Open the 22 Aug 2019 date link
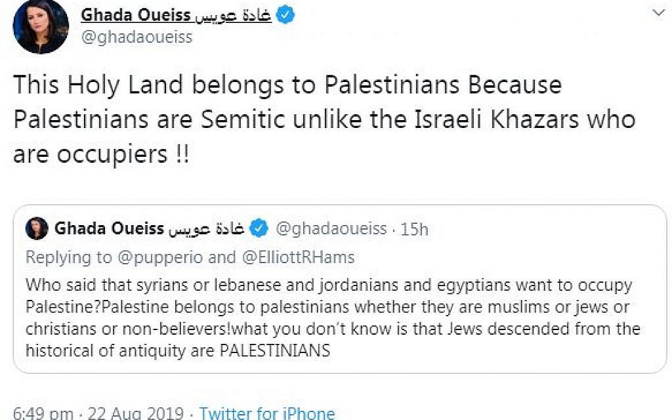 136,414
